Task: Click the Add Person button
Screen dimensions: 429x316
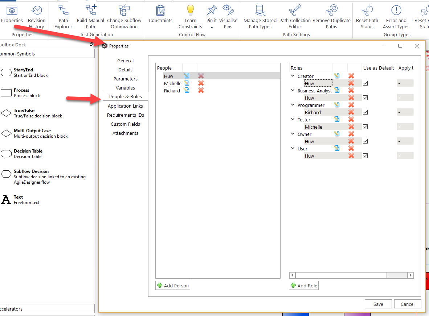Action: (x=173, y=285)
